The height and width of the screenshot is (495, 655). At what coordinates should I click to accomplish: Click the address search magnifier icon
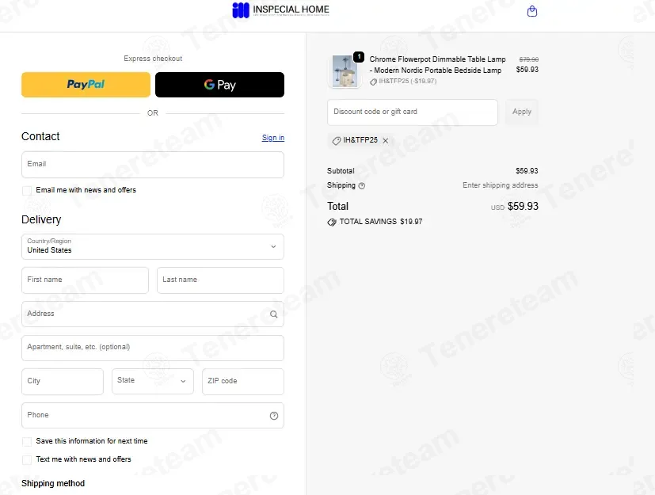pos(273,314)
